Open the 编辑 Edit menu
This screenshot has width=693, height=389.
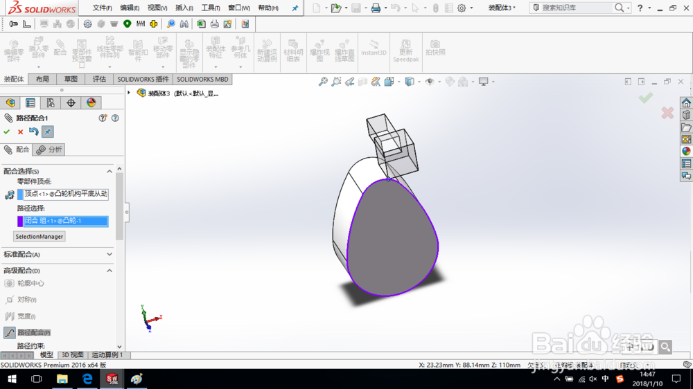tap(130, 8)
